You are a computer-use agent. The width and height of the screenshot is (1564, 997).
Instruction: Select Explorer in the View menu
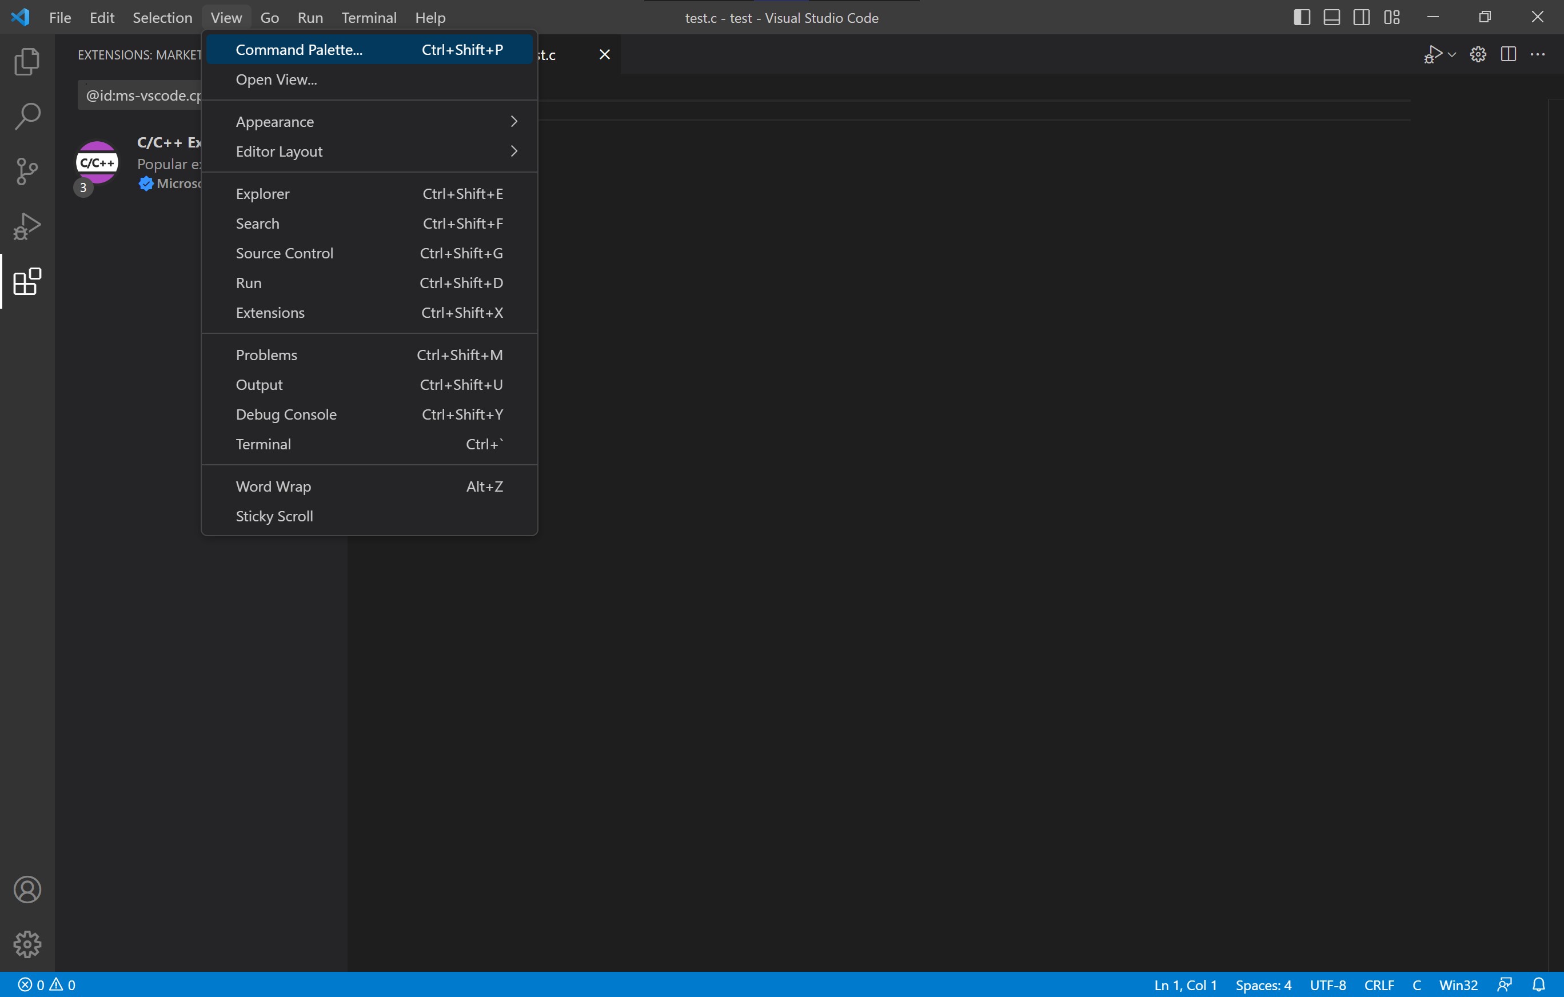[x=370, y=194]
